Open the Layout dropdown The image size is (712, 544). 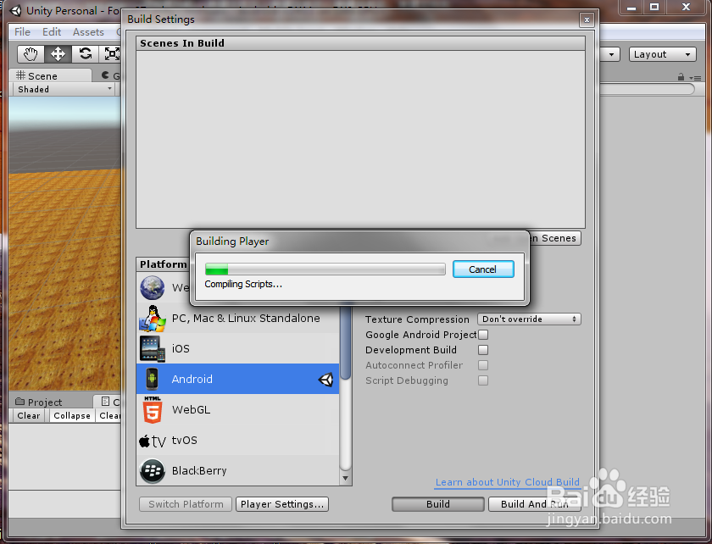point(663,54)
